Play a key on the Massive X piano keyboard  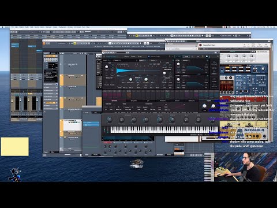point(164,129)
